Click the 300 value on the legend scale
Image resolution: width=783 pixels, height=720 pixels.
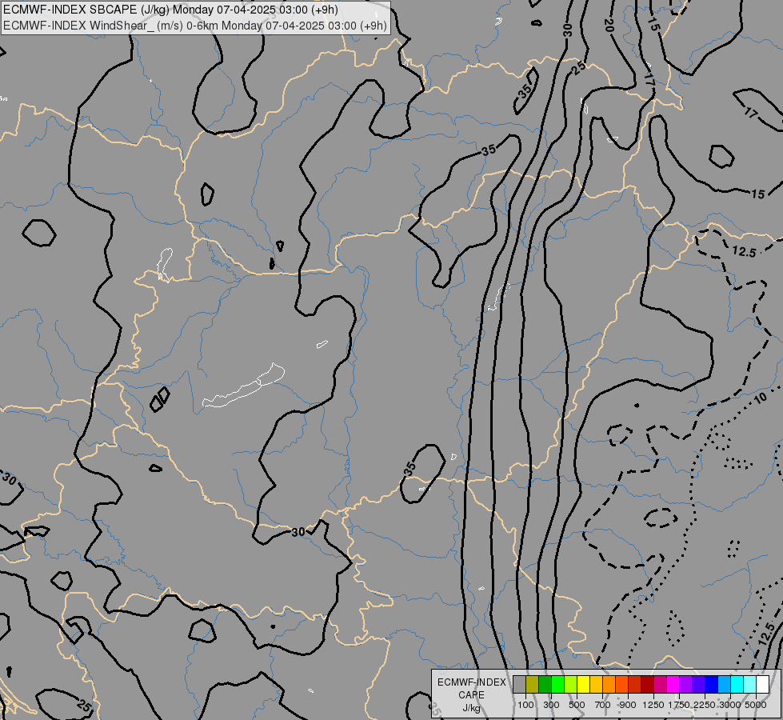(x=551, y=705)
